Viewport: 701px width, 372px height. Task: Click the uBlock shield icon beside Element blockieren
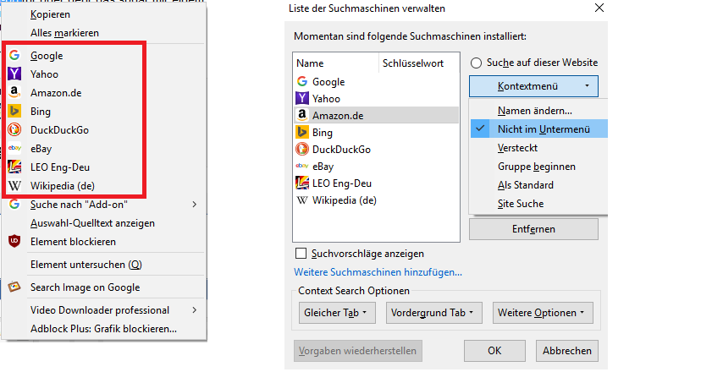14,242
